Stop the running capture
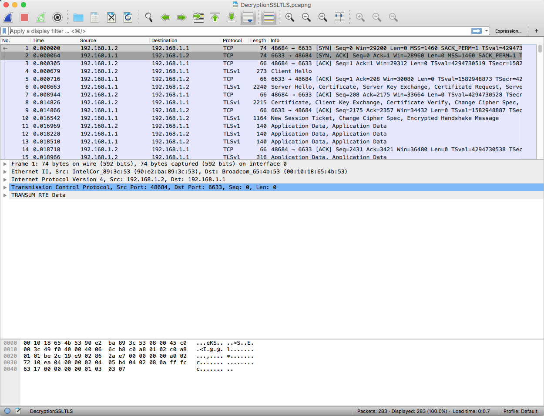Viewport: 544px width, 416px height. 25,17
